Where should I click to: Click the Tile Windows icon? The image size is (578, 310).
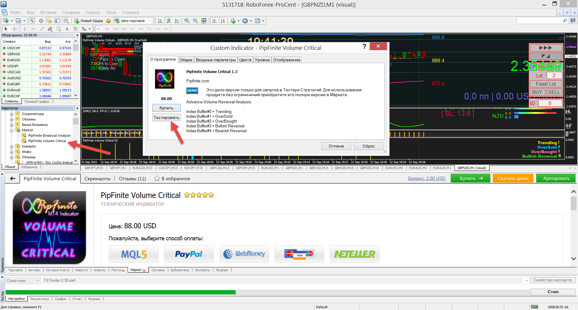(x=204, y=21)
